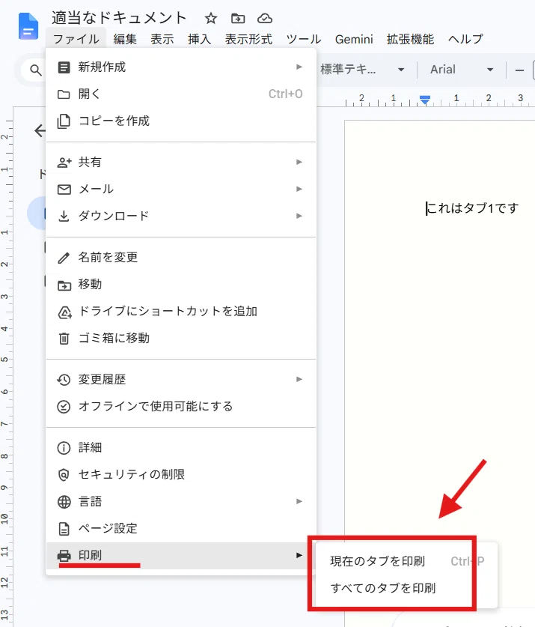
Task: Expand the 共有 submenu arrow
Action: click(x=299, y=162)
